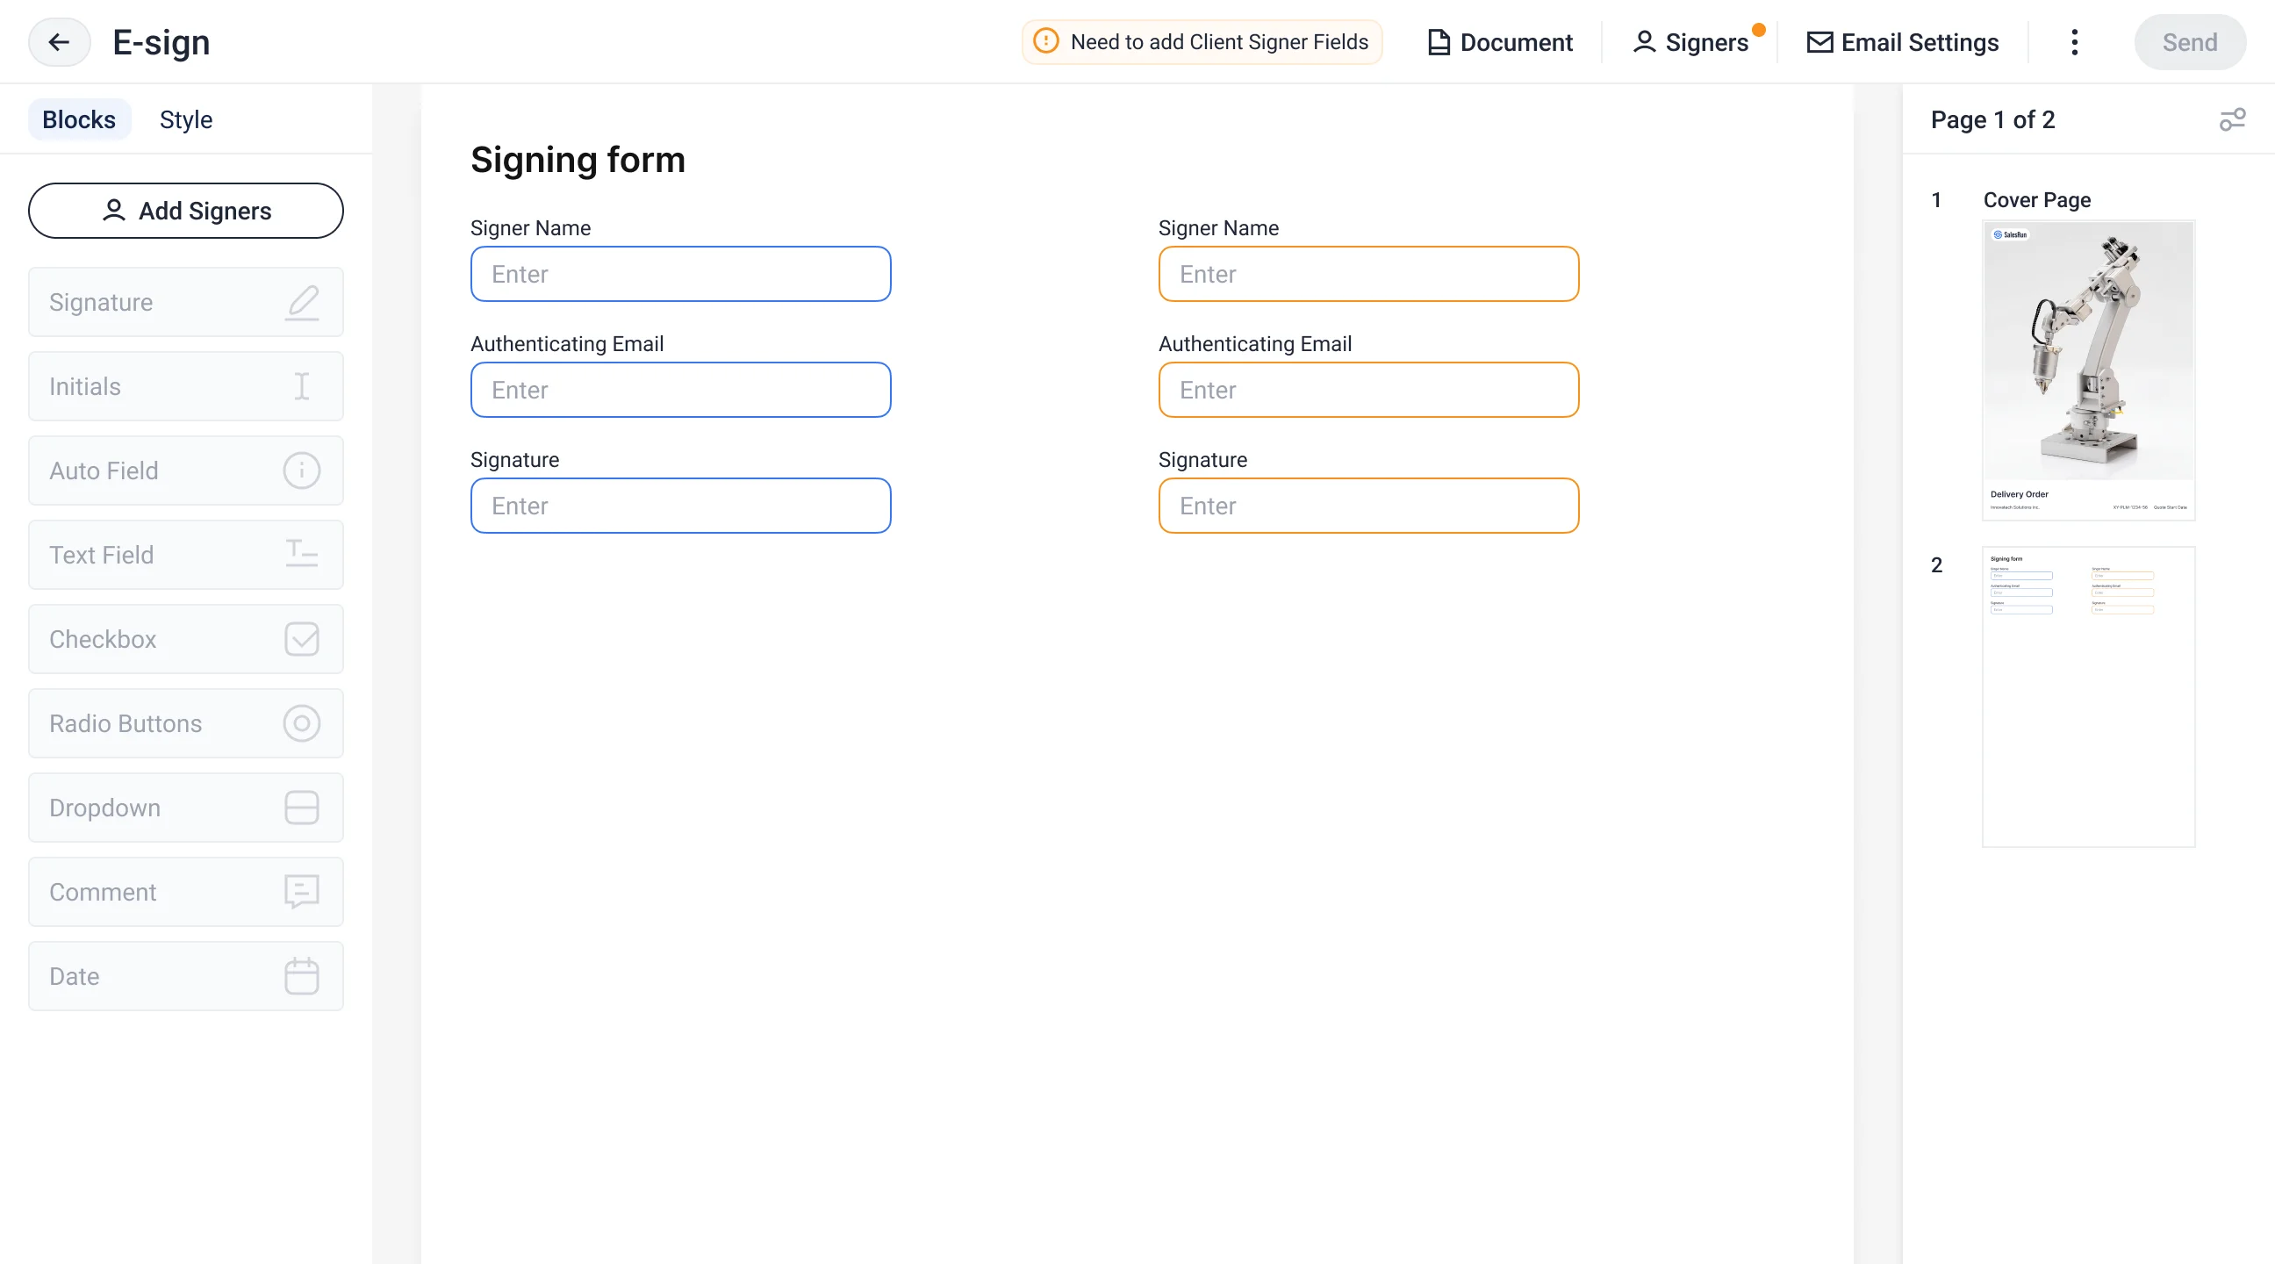Switch to the Style tab

(x=185, y=119)
